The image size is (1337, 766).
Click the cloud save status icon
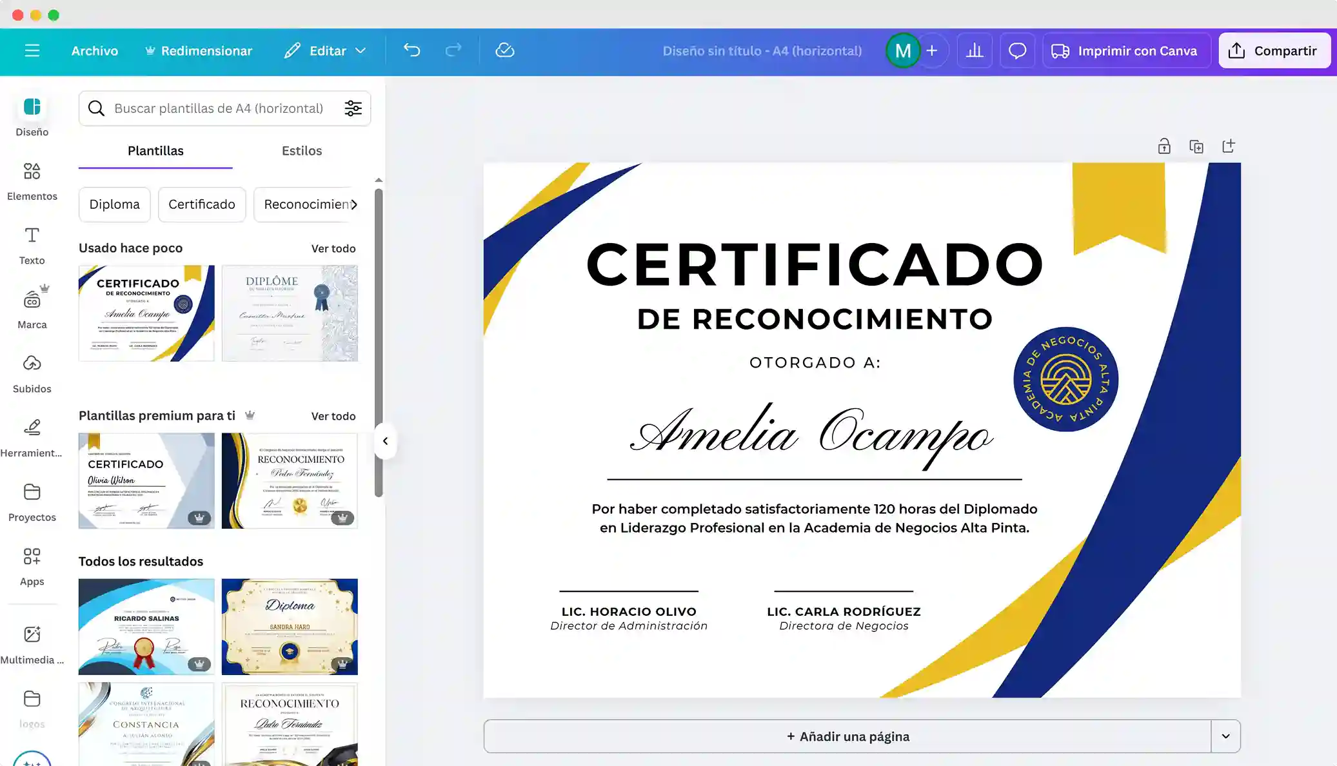tap(504, 50)
